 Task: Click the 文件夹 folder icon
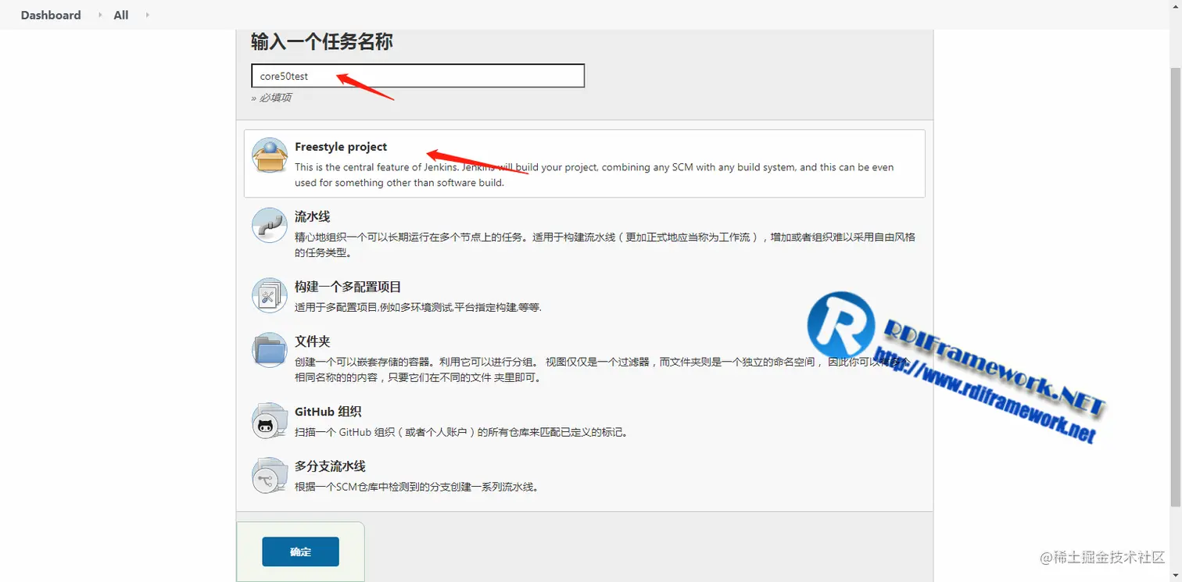pos(269,350)
